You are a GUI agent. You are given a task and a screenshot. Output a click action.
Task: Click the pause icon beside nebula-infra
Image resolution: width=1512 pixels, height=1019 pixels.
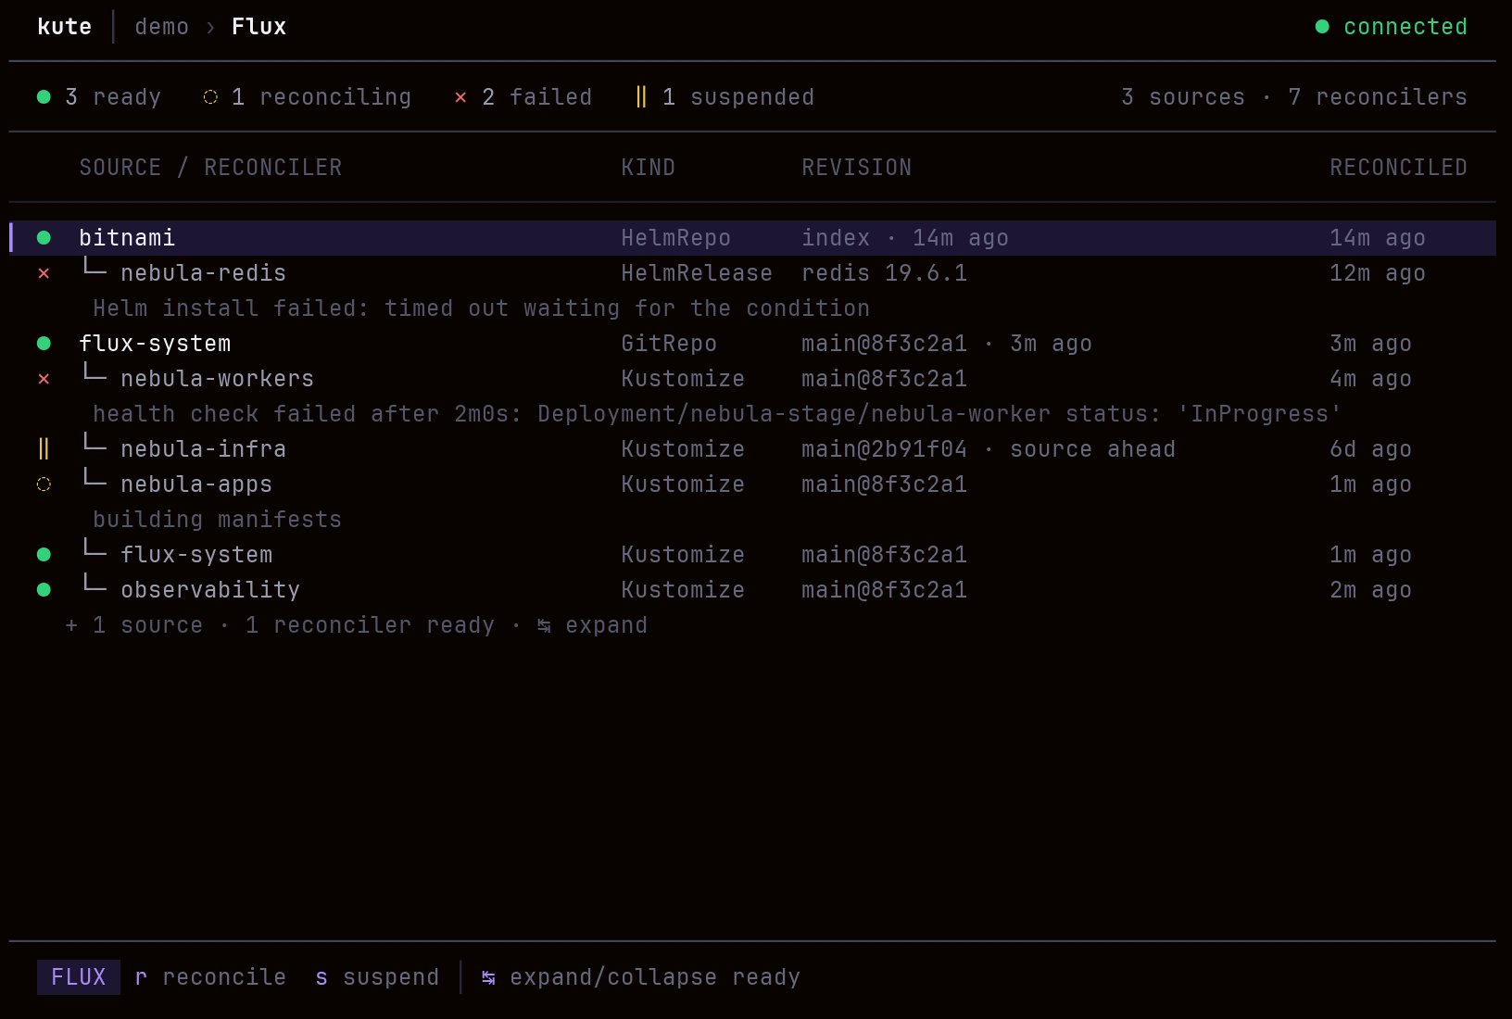click(44, 449)
